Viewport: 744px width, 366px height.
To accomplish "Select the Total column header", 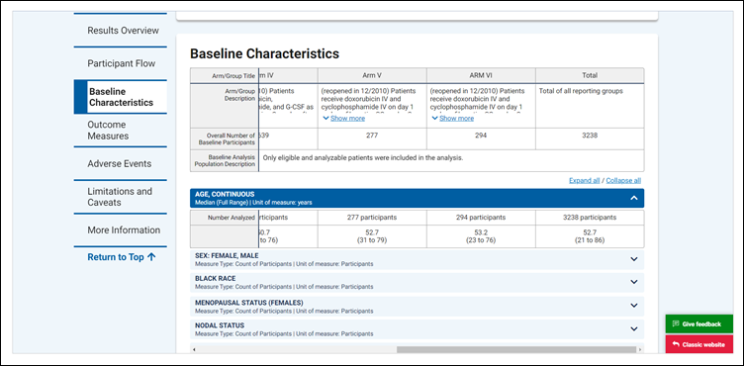I will pos(590,75).
